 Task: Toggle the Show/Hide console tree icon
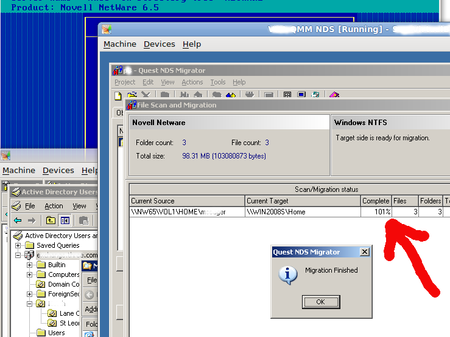(x=65, y=220)
